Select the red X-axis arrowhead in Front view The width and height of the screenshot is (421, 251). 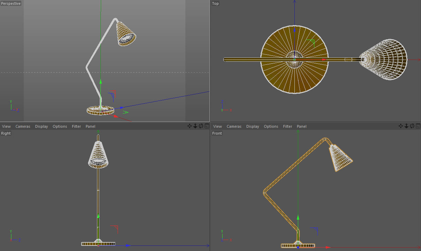point(328,247)
